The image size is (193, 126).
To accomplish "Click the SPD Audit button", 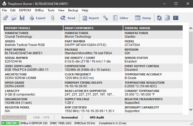I will (x=97, y=117).
